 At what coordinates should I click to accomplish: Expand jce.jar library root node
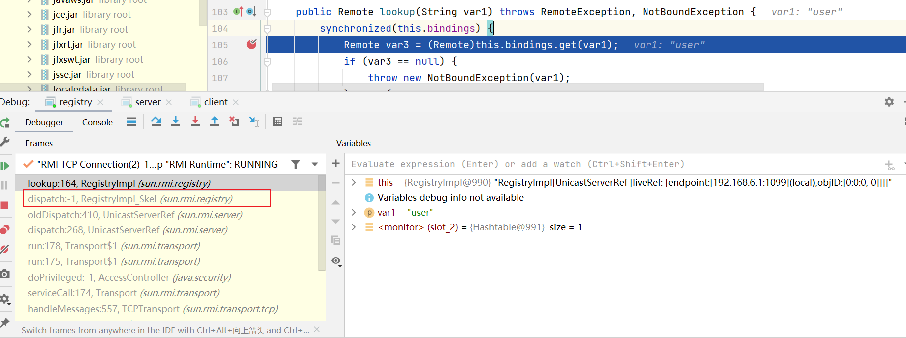(x=29, y=15)
